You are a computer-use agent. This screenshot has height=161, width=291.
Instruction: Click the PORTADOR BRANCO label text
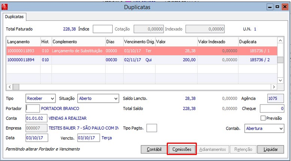60,109
